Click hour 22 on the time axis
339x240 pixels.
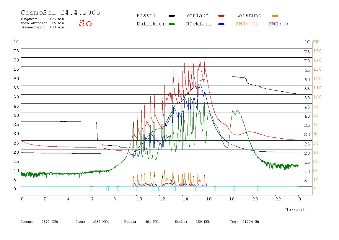pos(278,199)
